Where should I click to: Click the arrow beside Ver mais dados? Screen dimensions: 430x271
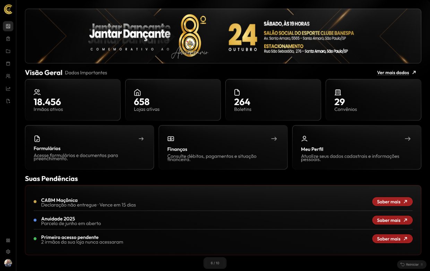414,73
